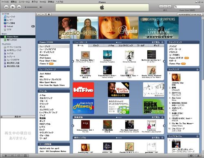Open パワーサーチ quick link

[175, 49]
